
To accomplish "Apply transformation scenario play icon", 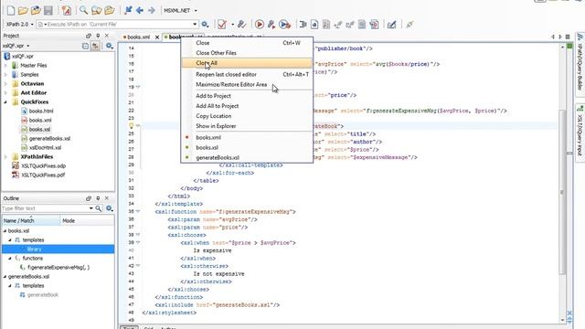I will tap(260, 25).
